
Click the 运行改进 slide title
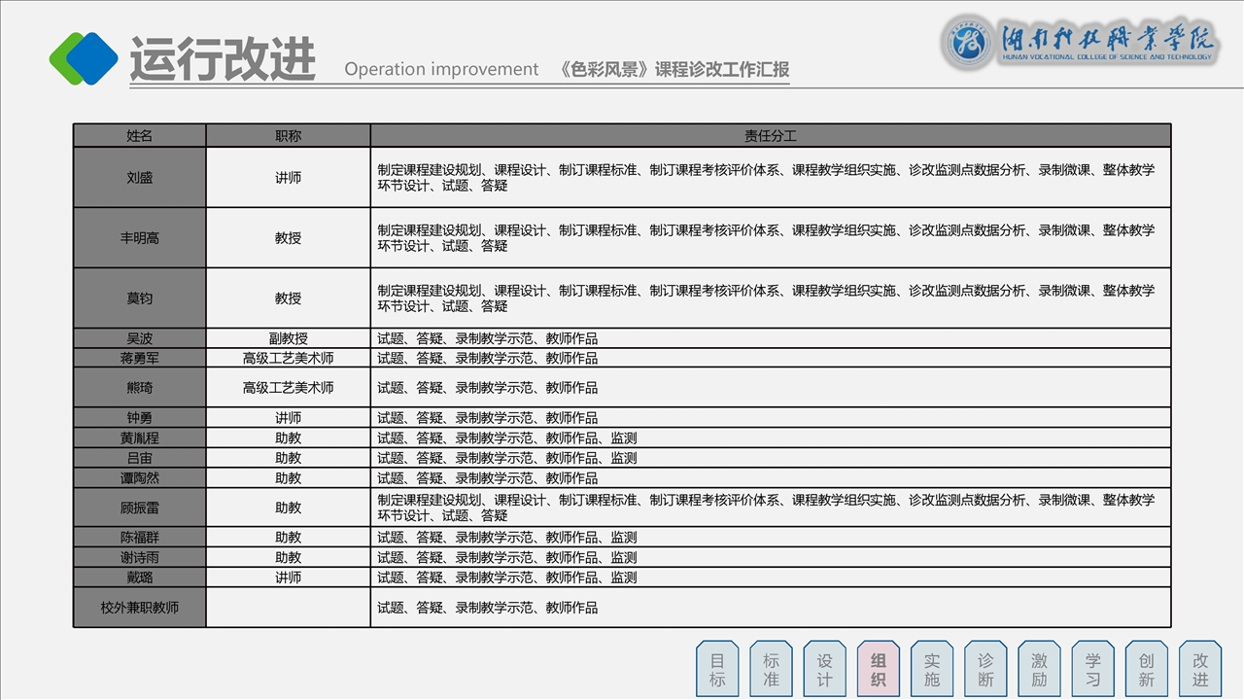pos(223,60)
